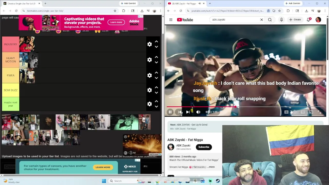
Task: Open settings gear for INDUSTRY tier row
Action: (x=150, y=44)
